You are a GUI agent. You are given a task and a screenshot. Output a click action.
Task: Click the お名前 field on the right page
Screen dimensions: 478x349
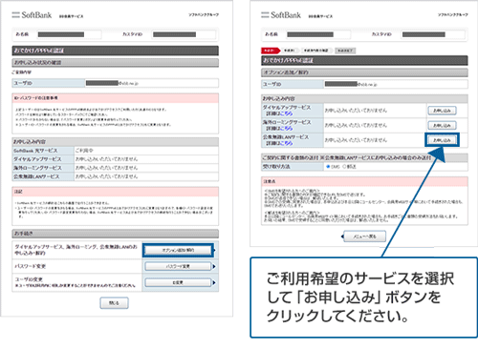pyautogui.click(x=318, y=34)
